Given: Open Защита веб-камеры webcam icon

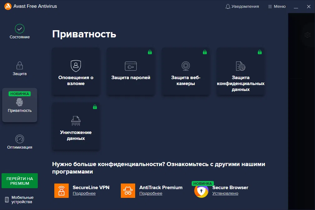Looking at the screenshot, I should [x=186, y=66].
